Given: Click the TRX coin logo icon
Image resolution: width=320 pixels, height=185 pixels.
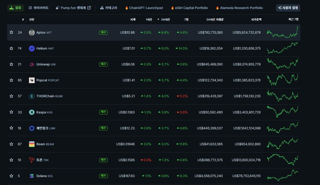Looking at the screenshot, I should (32, 160).
